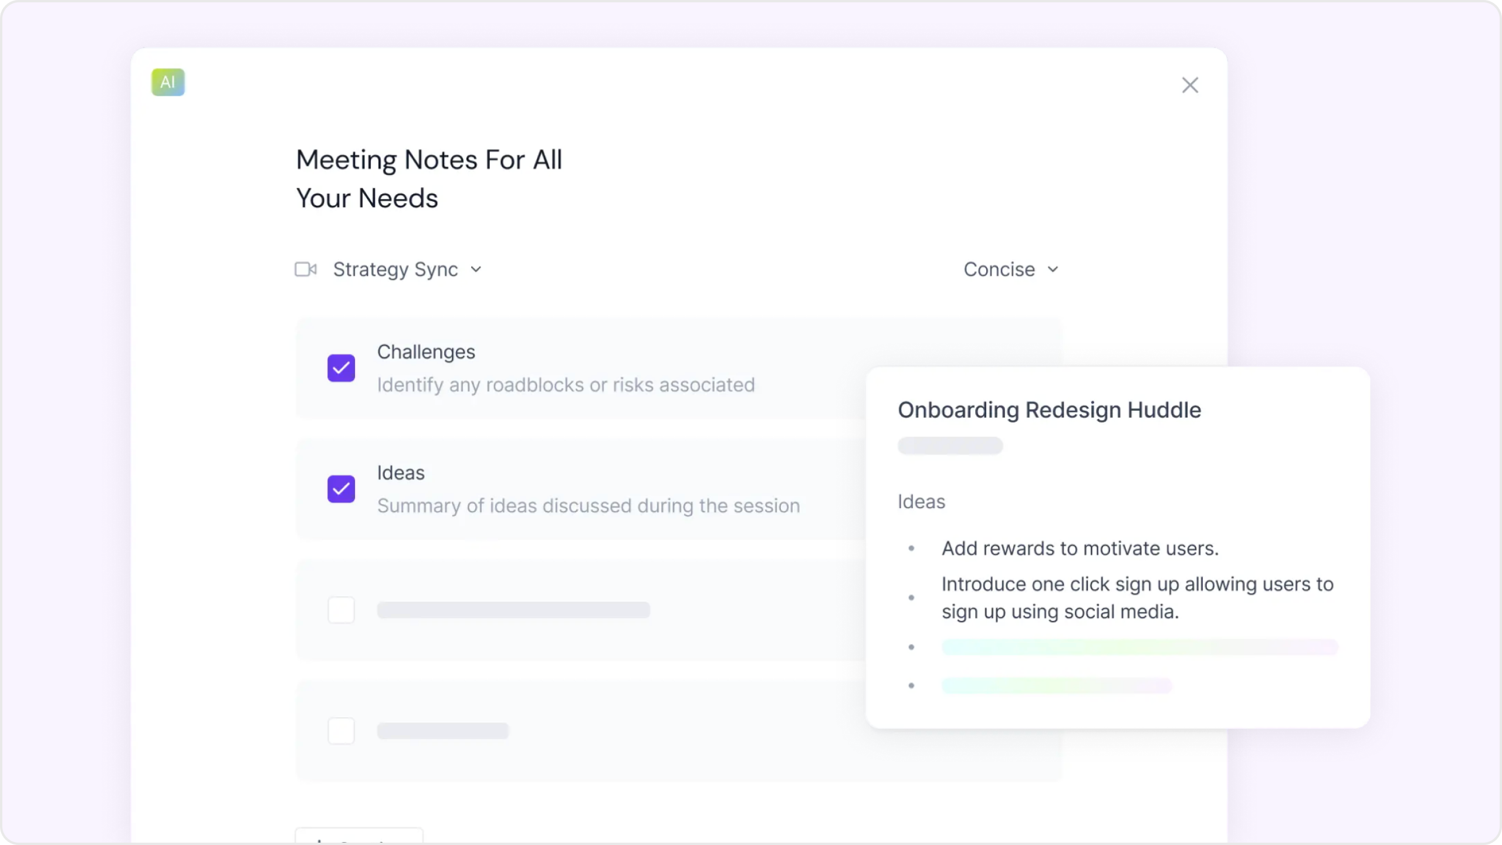
Task: Uncheck the Ideas checkbox
Action: click(341, 489)
